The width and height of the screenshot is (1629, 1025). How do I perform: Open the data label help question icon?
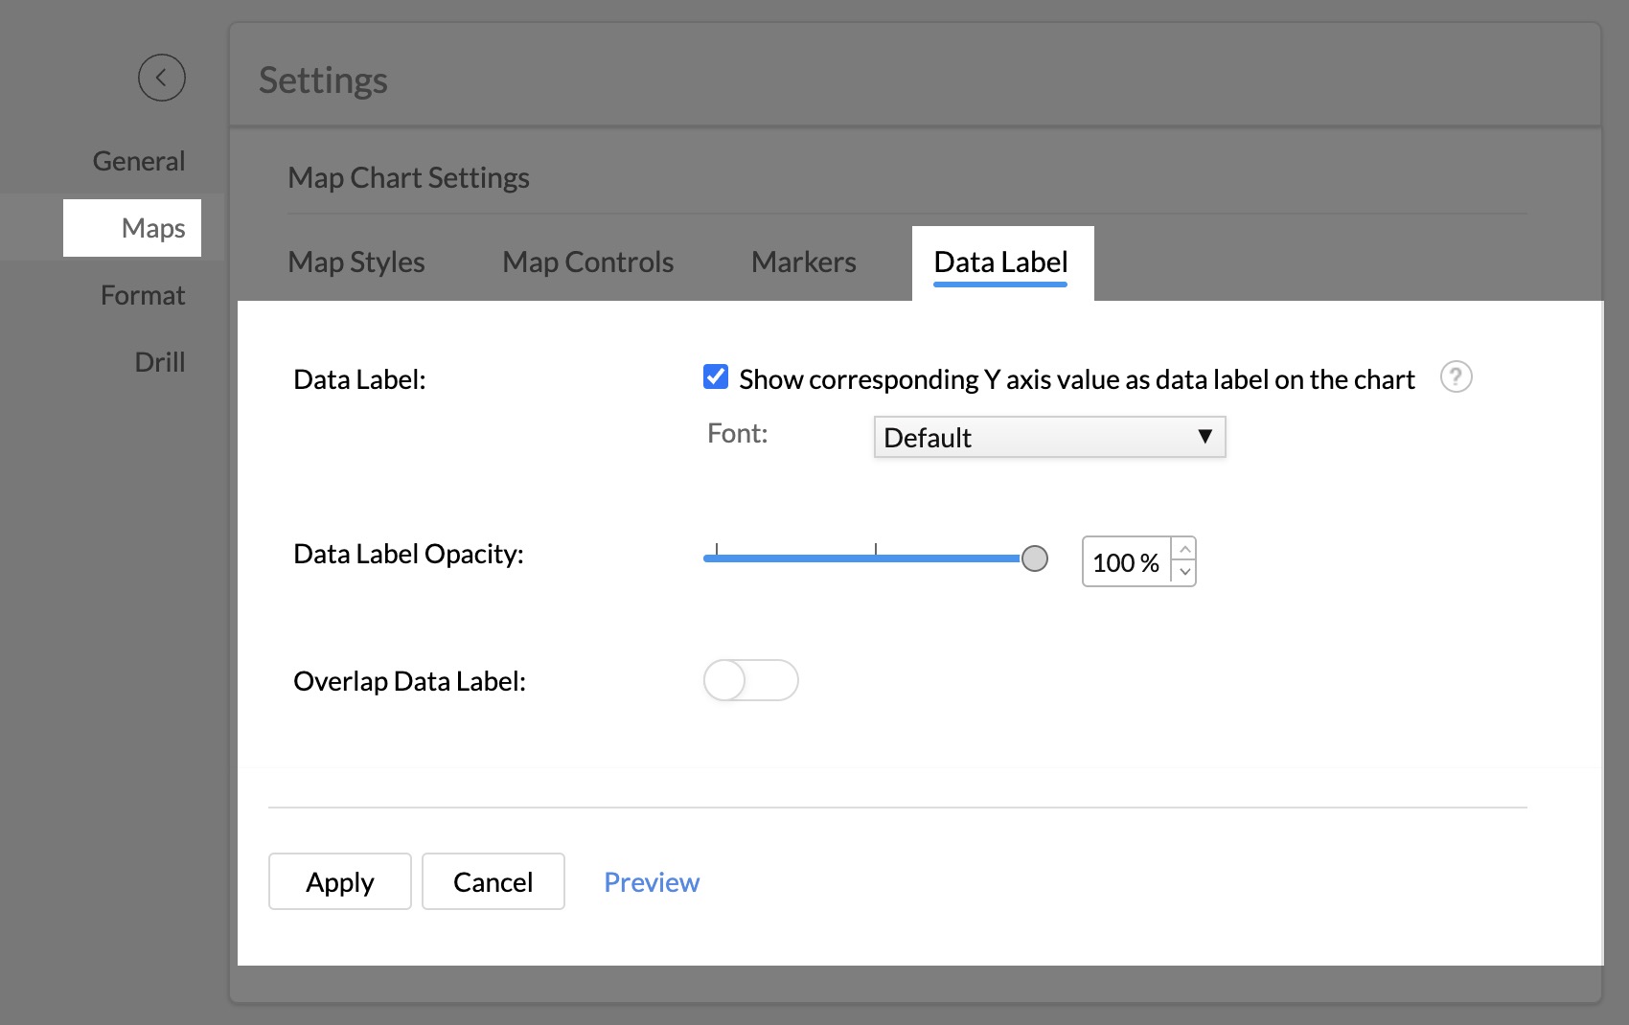[x=1456, y=377]
